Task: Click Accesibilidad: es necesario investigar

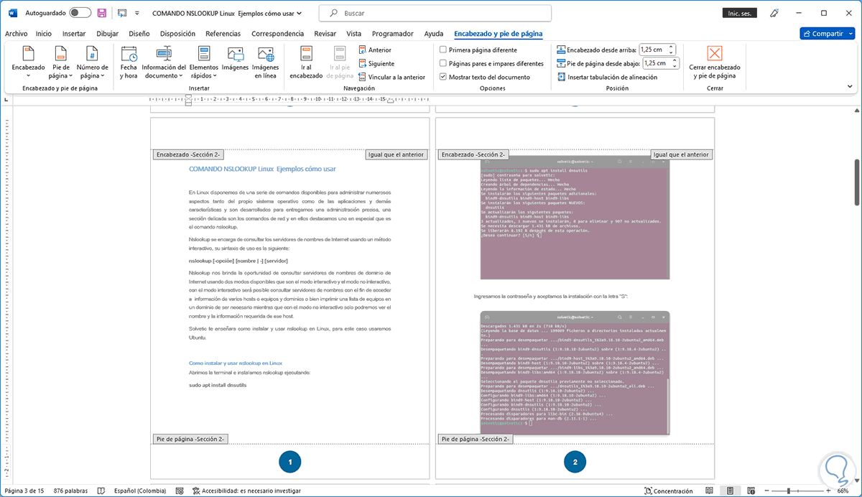Action: tap(247, 491)
